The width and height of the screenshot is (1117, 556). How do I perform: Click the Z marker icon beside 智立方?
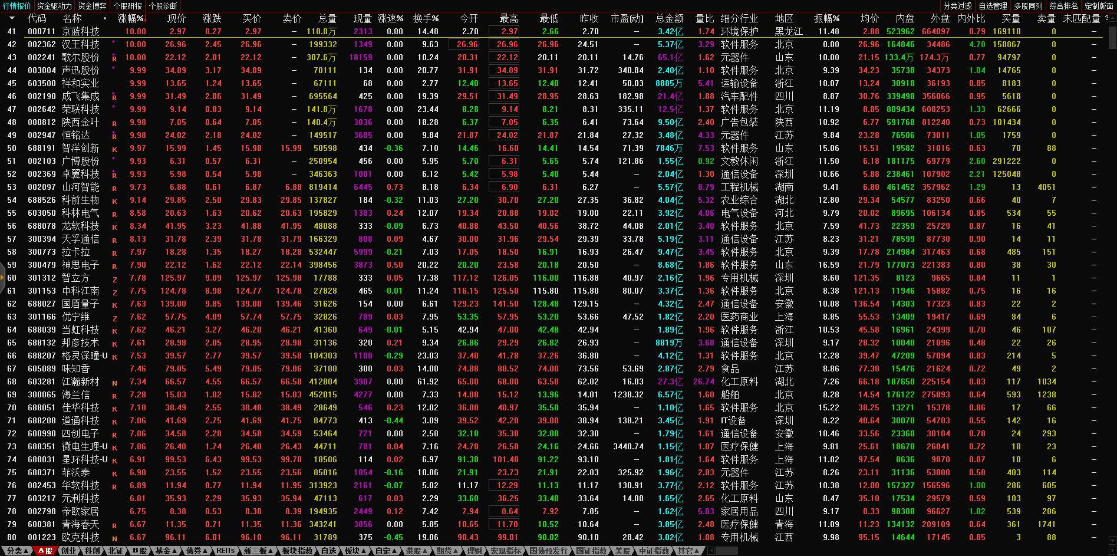coord(114,279)
